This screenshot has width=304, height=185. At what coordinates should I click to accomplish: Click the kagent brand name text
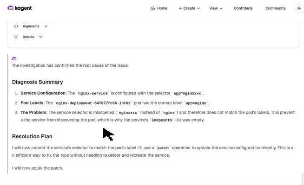(23, 8)
